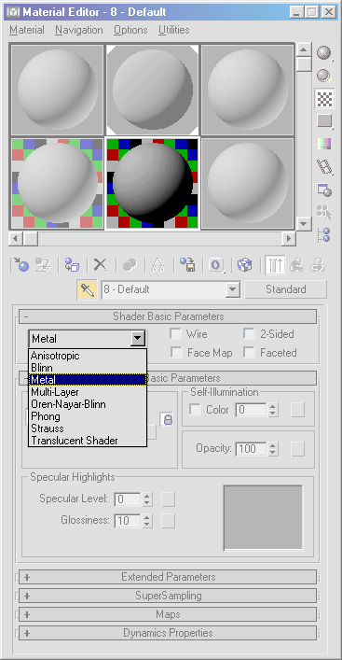Click the Make Preview film icon
This screenshot has width=342, height=660.
click(325, 167)
